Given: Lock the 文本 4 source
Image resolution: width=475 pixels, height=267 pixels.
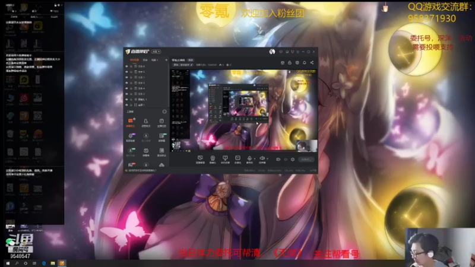Looking at the screenshot, I should [x=131, y=88].
